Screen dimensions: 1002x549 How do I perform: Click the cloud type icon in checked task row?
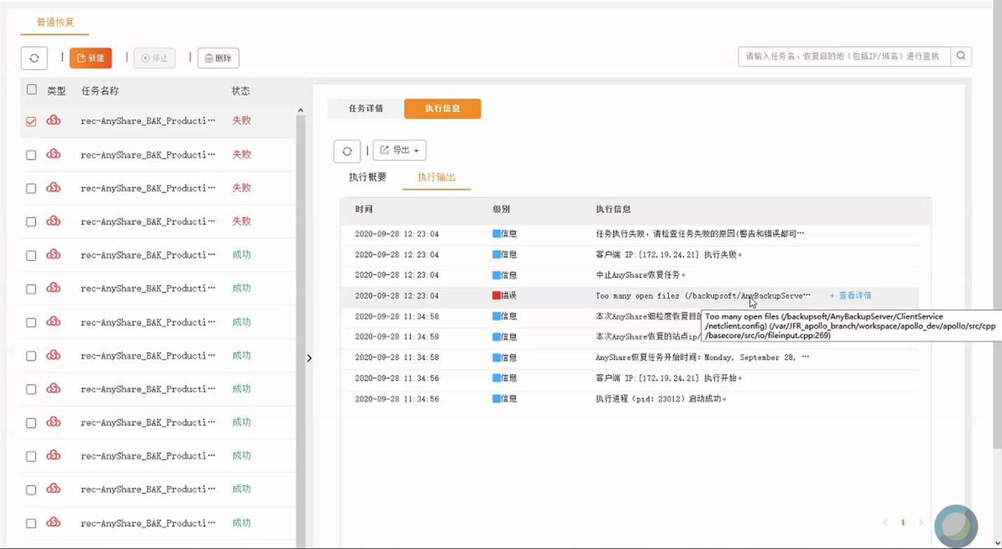pos(53,120)
